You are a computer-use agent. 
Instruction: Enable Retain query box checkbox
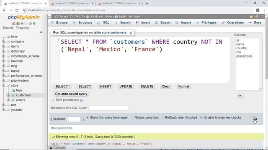132,117
